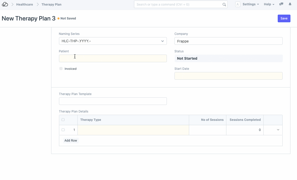Open the Help menu

pos(269,4)
